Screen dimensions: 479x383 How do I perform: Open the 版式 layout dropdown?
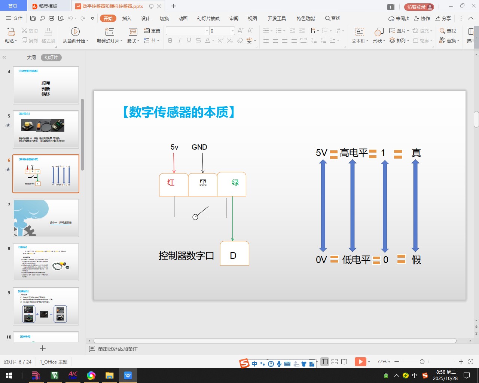133,41
